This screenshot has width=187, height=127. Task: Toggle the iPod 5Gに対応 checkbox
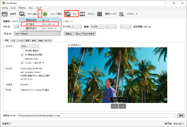[22, 59]
